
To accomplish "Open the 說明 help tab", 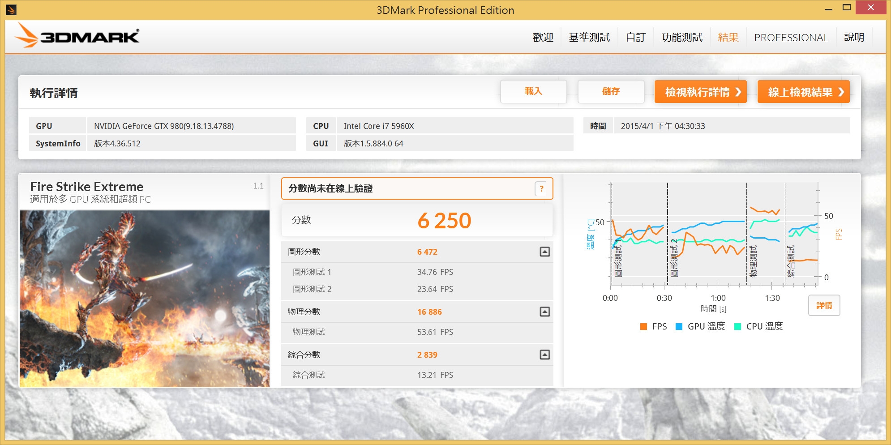I will [854, 37].
